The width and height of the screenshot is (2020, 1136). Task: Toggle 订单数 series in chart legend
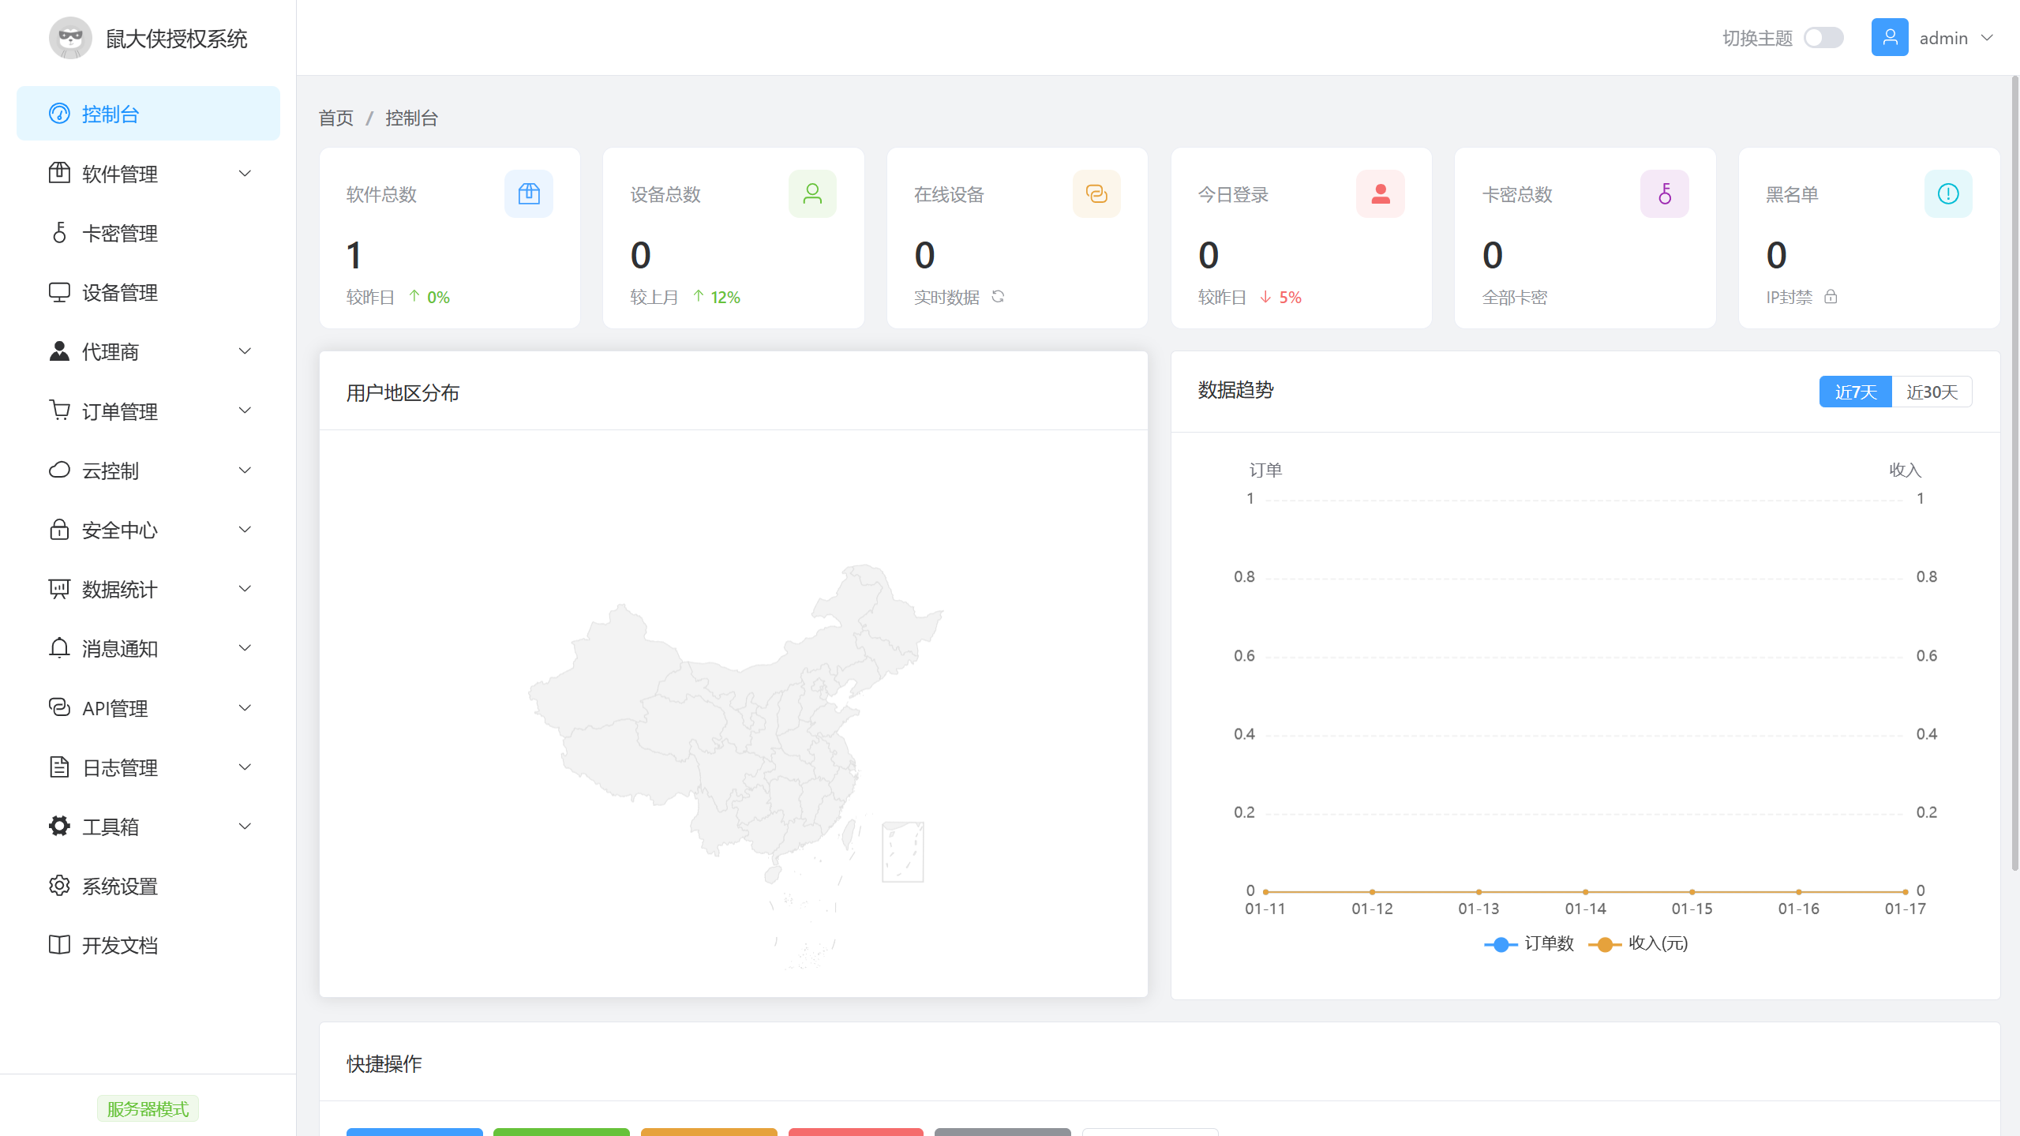click(1530, 943)
